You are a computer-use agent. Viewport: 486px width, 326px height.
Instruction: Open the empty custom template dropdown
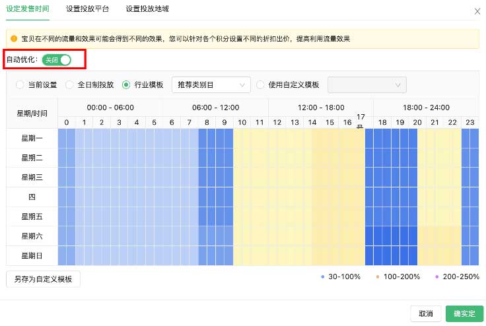click(367, 85)
